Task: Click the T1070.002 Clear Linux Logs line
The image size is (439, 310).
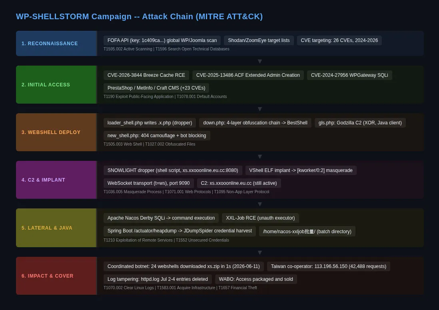Action: (180, 288)
